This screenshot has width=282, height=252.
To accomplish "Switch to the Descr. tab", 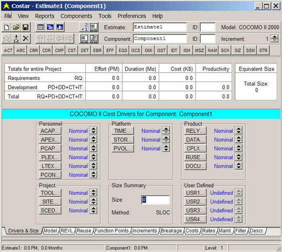I will point(257,230).
